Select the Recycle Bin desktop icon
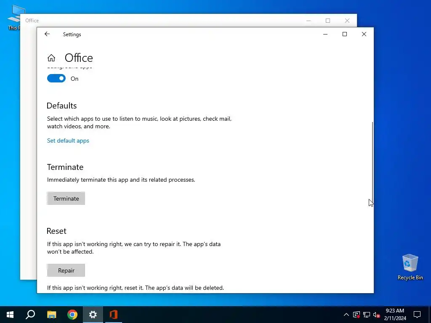Screen dimensions: 431x323 (410, 267)
